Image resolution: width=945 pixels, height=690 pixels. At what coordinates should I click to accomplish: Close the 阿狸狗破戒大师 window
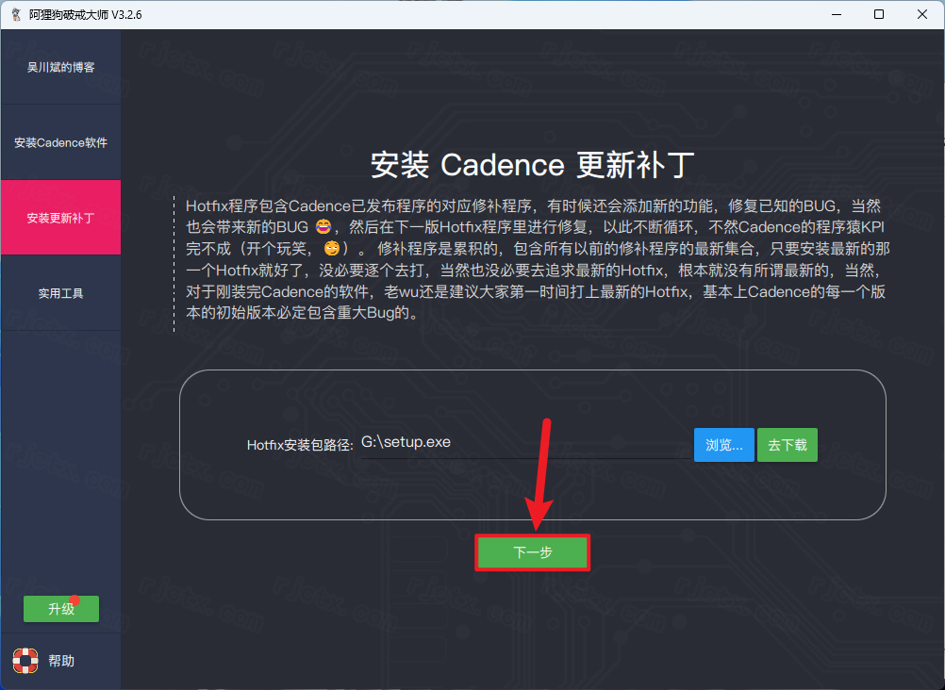(x=922, y=14)
